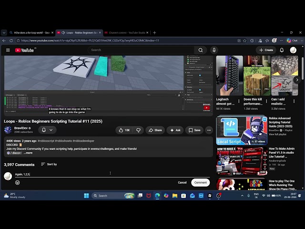Open the account avatar menu in header
The height and width of the screenshot is (229, 305).
click(x=293, y=50)
